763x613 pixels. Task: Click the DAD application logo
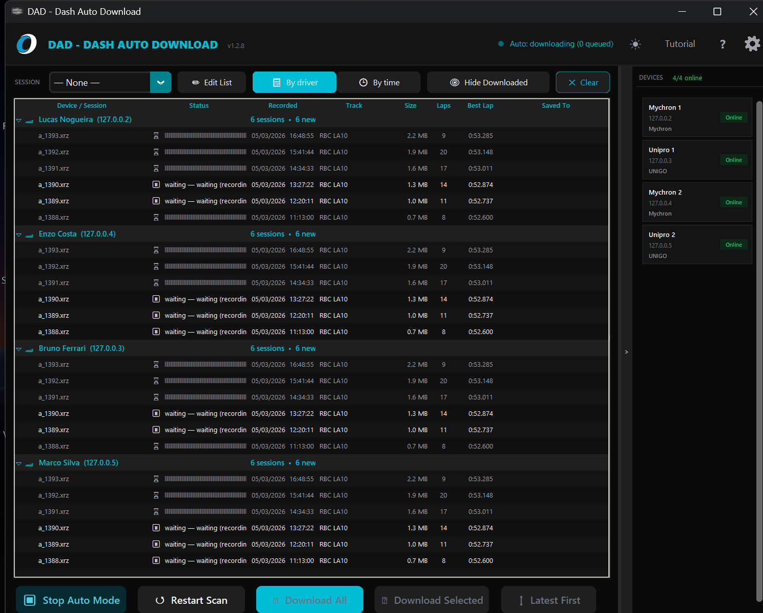click(27, 44)
